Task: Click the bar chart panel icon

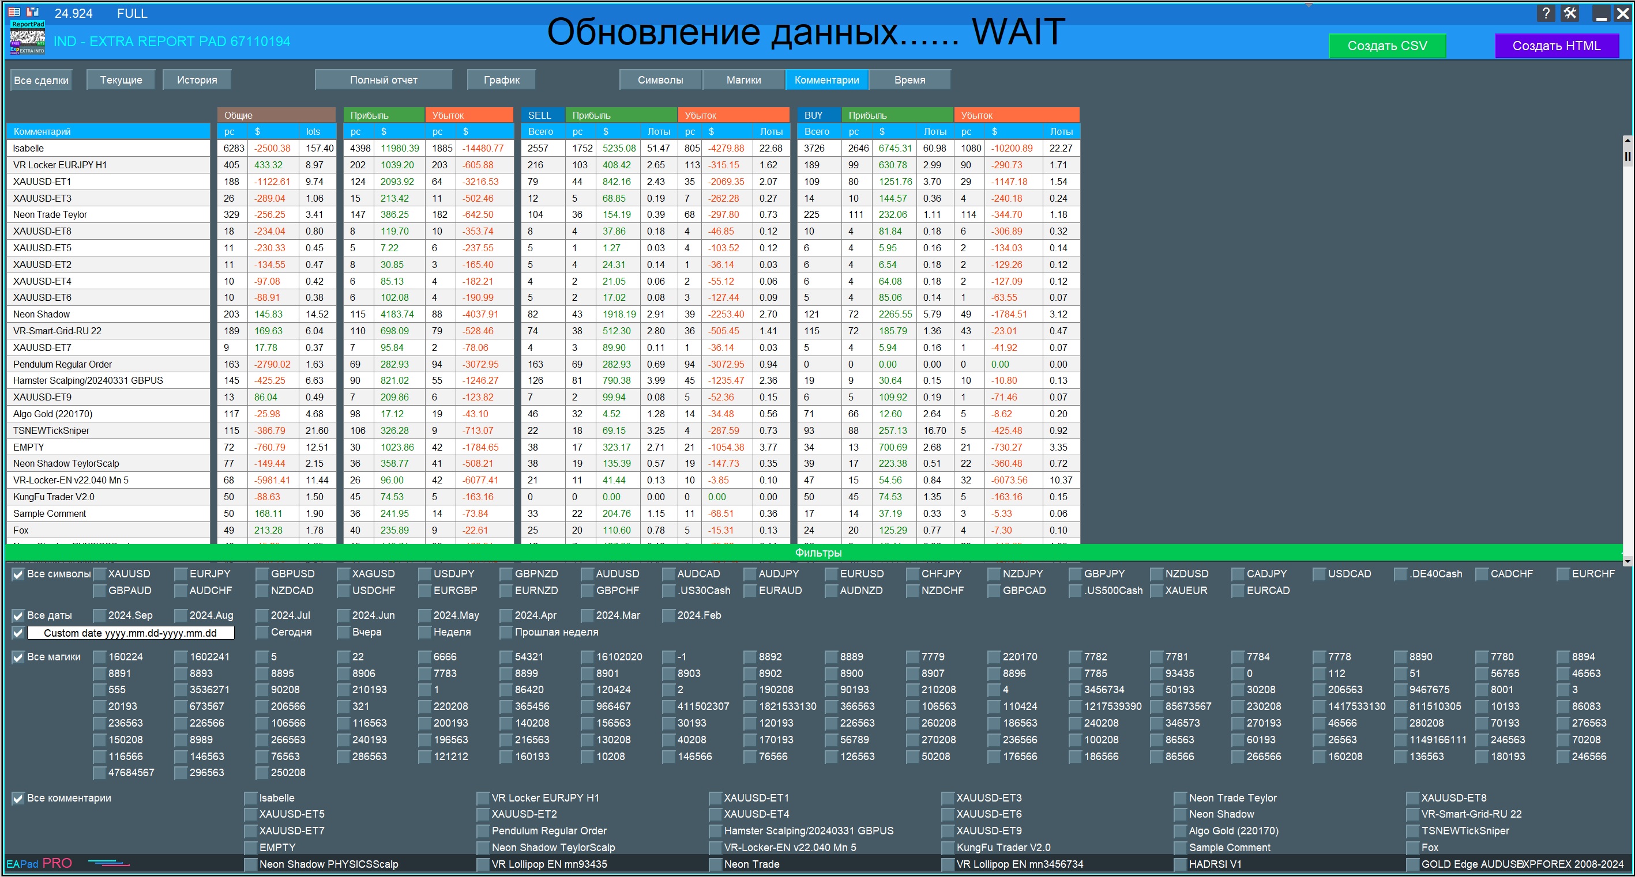Action: click(x=33, y=12)
